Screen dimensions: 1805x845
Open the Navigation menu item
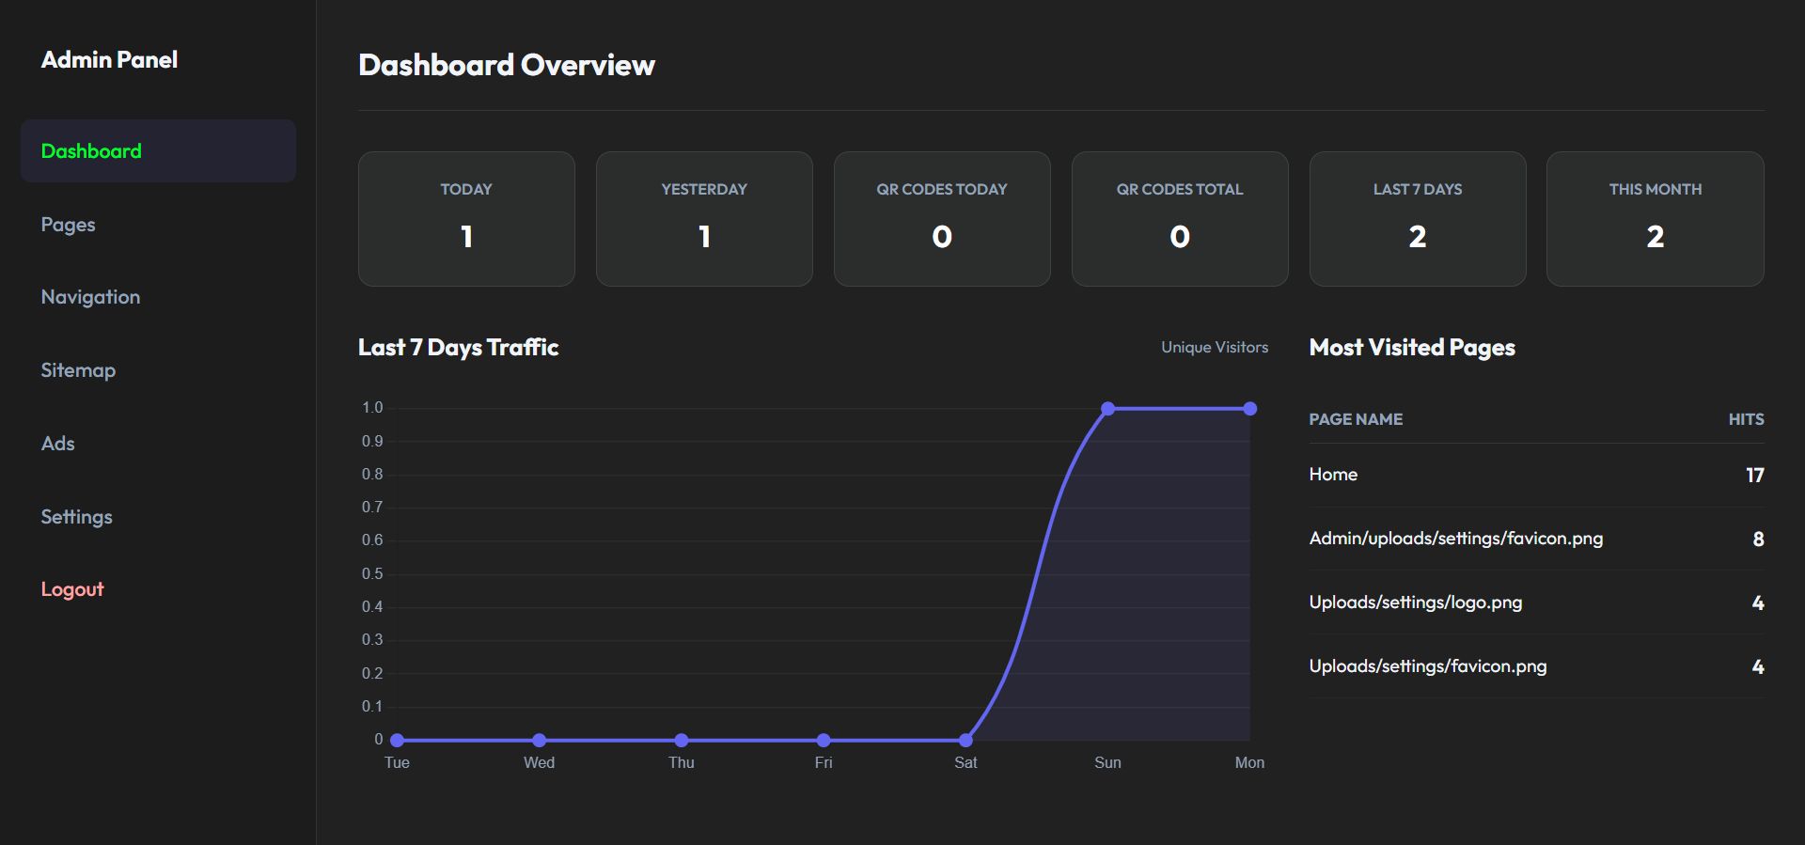click(90, 297)
